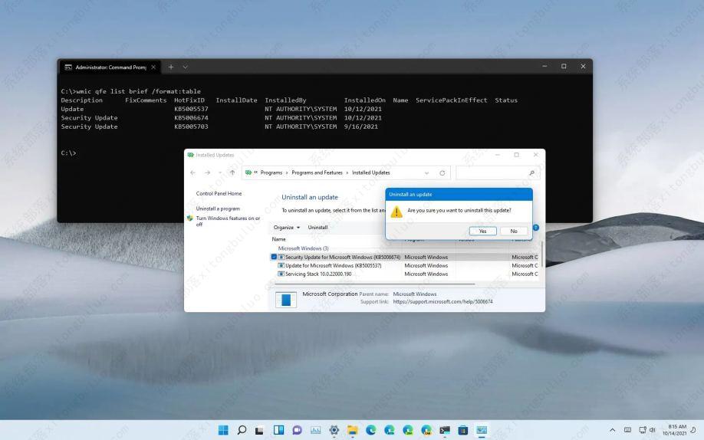This screenshot has height=440, width=704.
Task: Expand address bar history dropdown
Action: 426,173
